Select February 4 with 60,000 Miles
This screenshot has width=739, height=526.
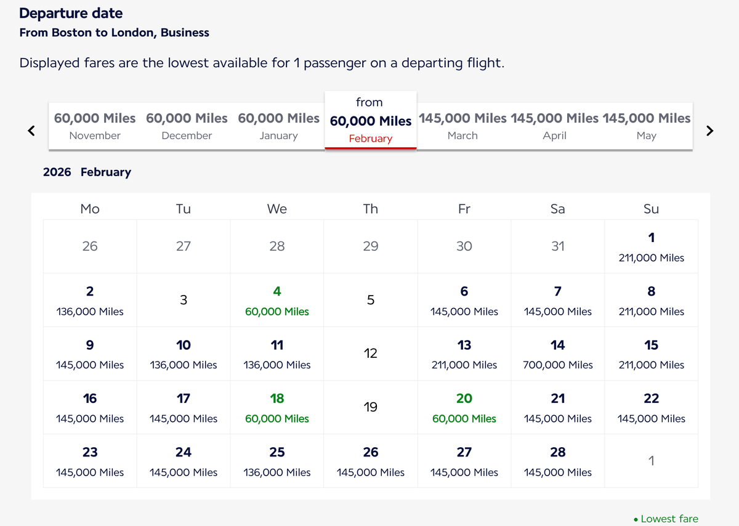pyautogui.click(x=277, y=300)
